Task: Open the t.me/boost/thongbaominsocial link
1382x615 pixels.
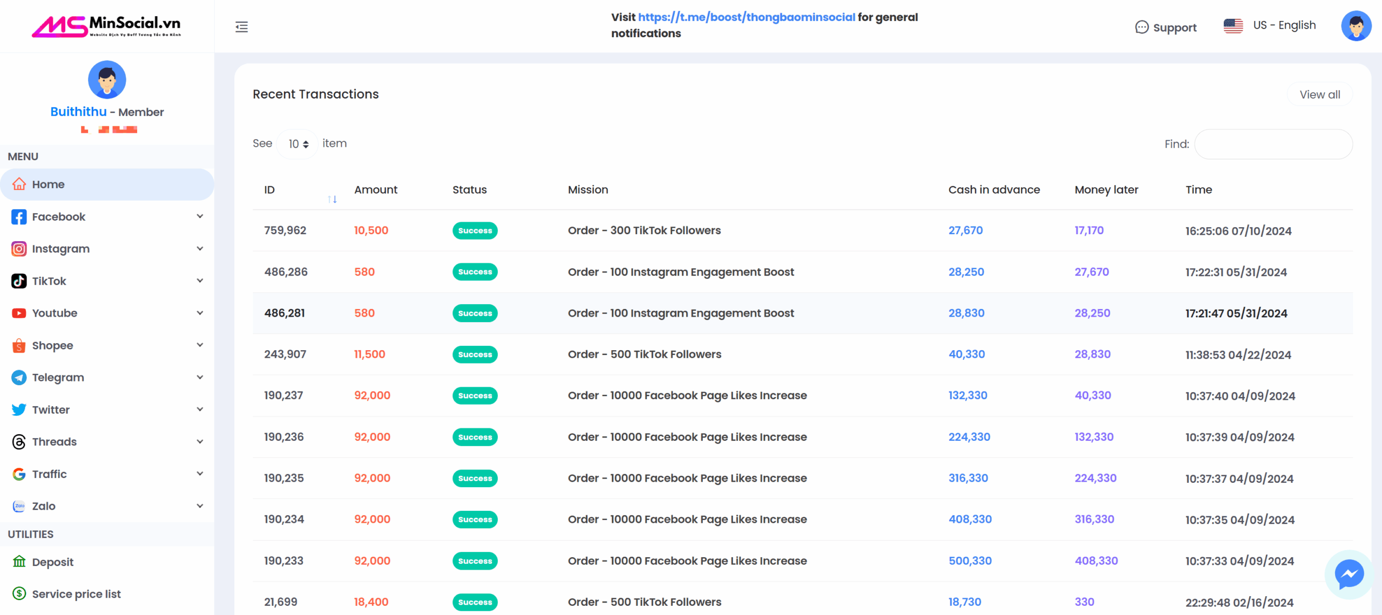Action: 747,17
